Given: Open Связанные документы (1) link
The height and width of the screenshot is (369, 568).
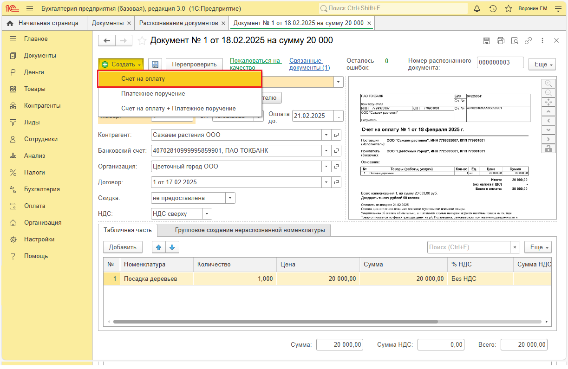Looking at the screenshot, I should (309, 64).
